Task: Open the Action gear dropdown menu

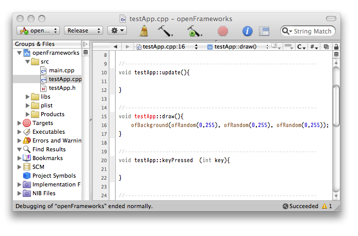Action: [117, 30]
